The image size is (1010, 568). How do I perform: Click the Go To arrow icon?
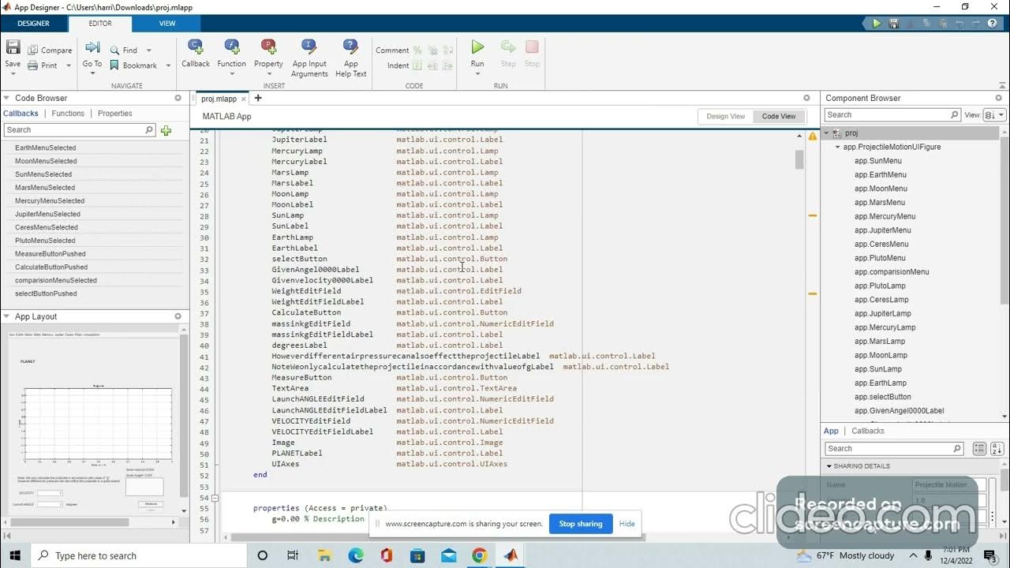coord(92,47)
